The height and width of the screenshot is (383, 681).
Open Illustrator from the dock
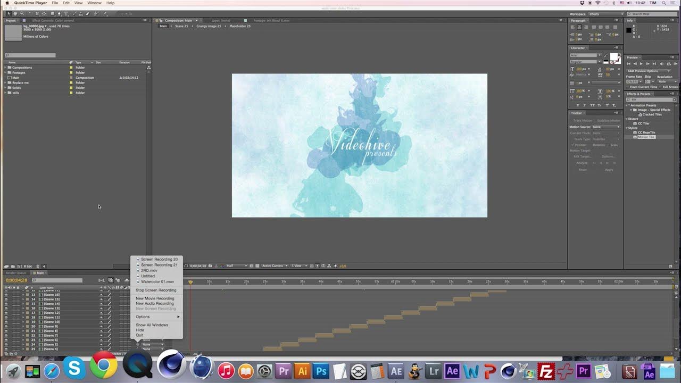coord(302,370)
